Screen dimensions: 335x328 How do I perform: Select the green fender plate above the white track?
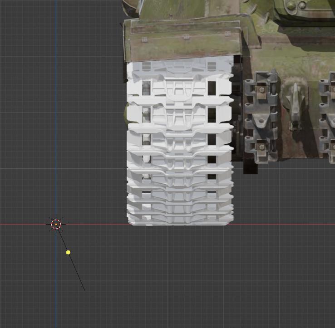tap(184, 38)
